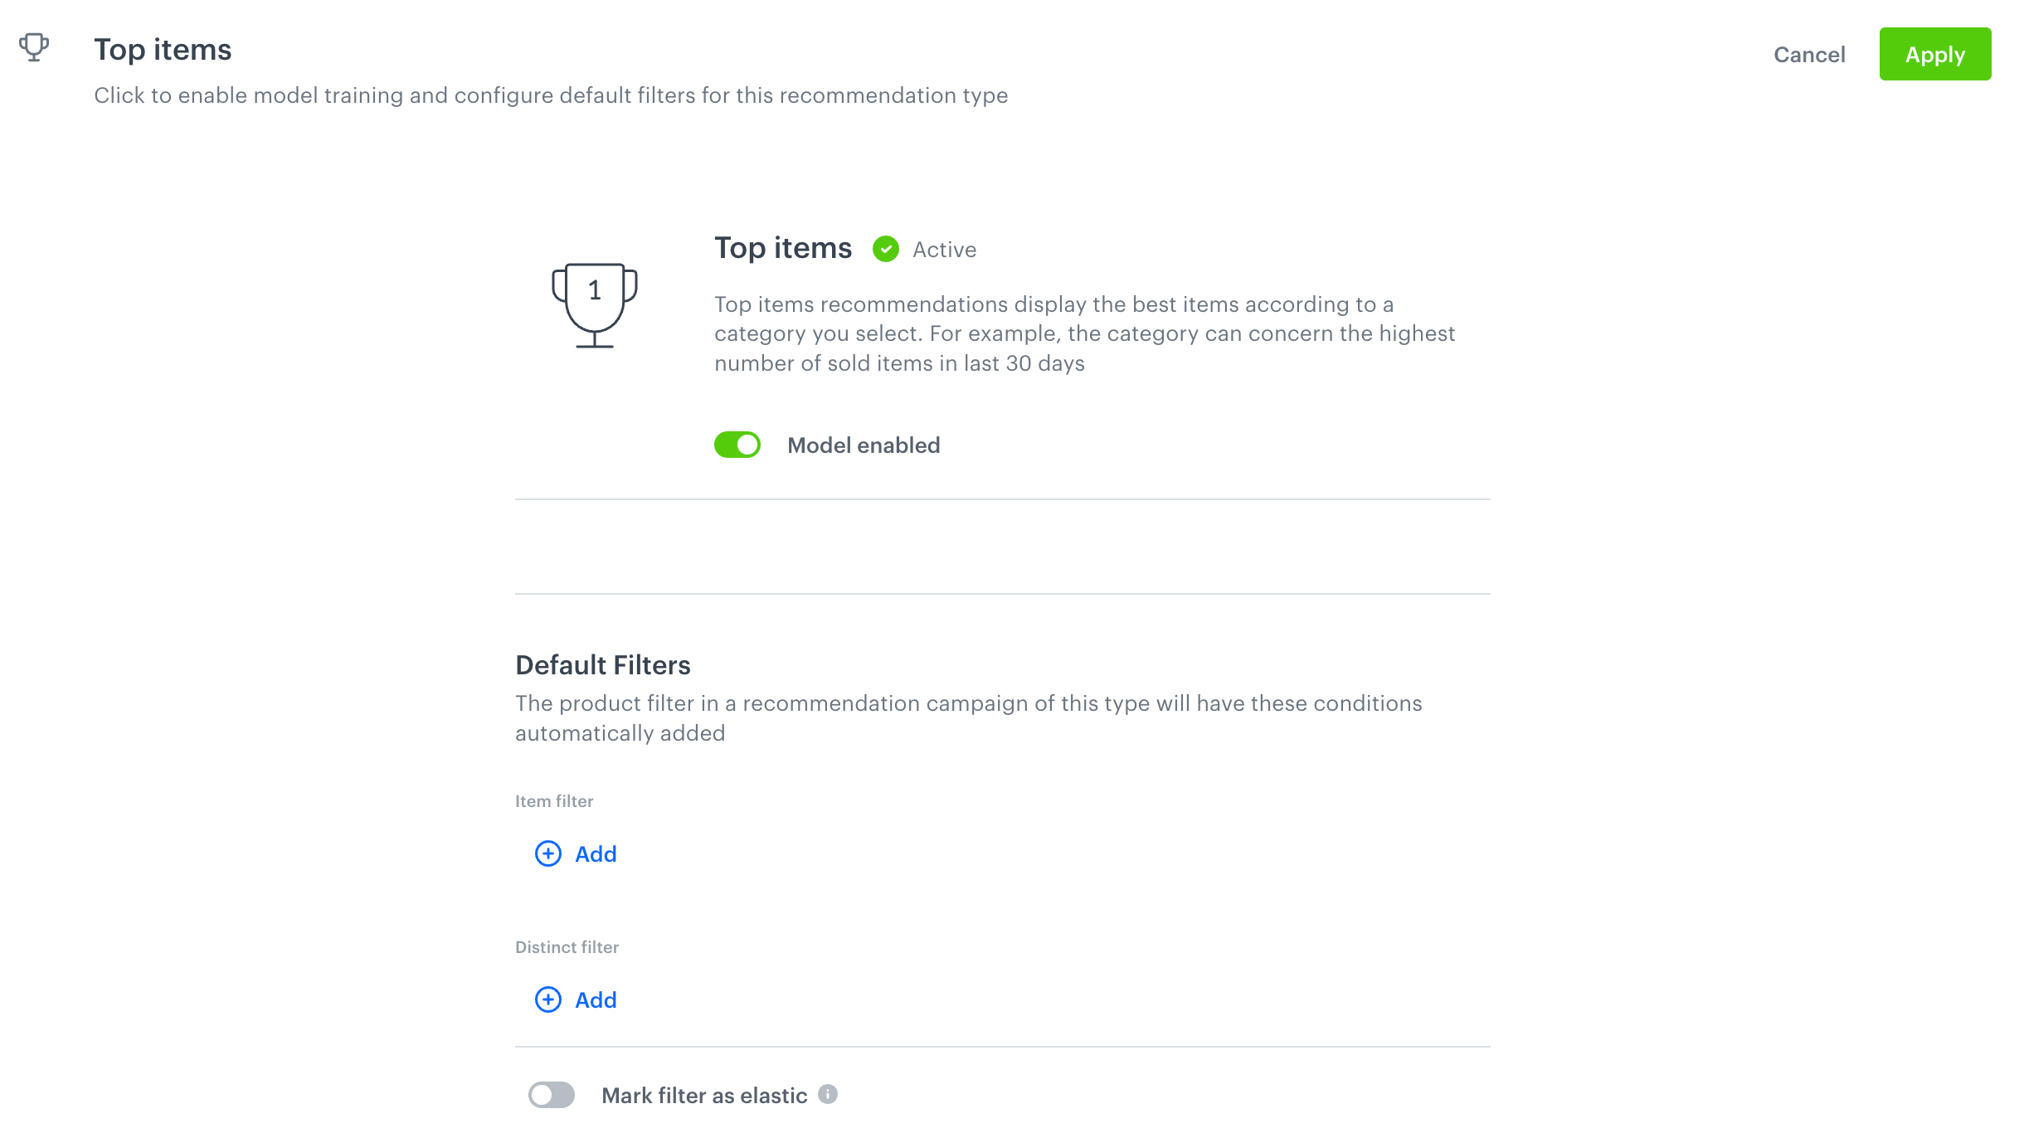Click the info icon beside Mark filter as elastic
2024x1133 pixels.
click(826, 1095)
